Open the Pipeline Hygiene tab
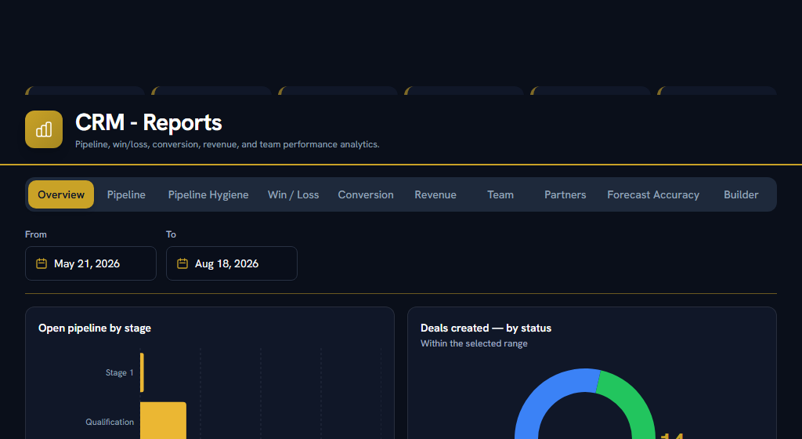Viewport: 802px width, 439px height. click(208, 194)
